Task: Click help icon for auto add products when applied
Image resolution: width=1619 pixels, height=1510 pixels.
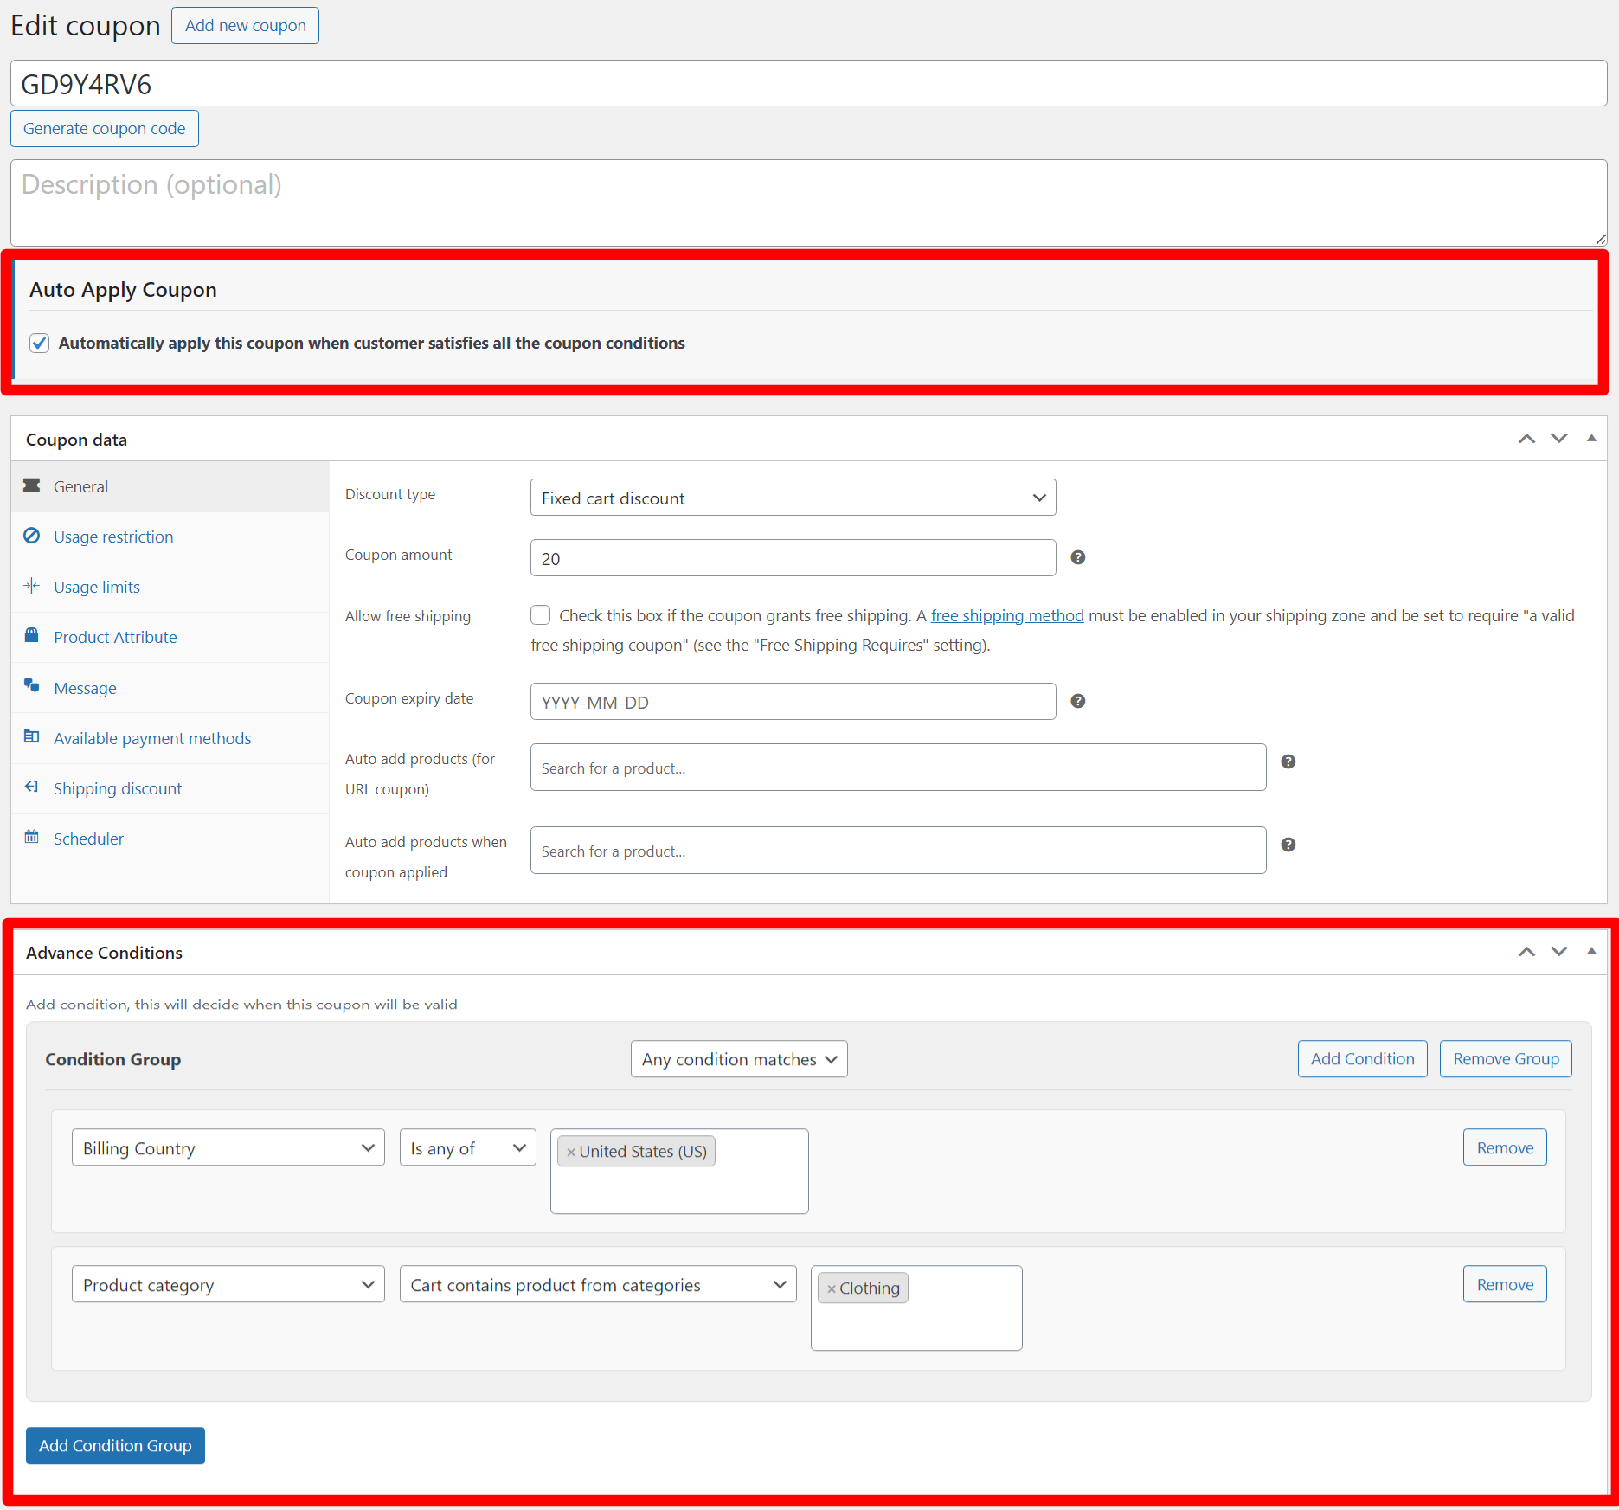Action: click(1288, 845)
